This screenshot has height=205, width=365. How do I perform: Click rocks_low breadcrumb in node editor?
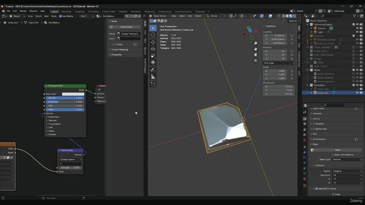tap(13, 23)
